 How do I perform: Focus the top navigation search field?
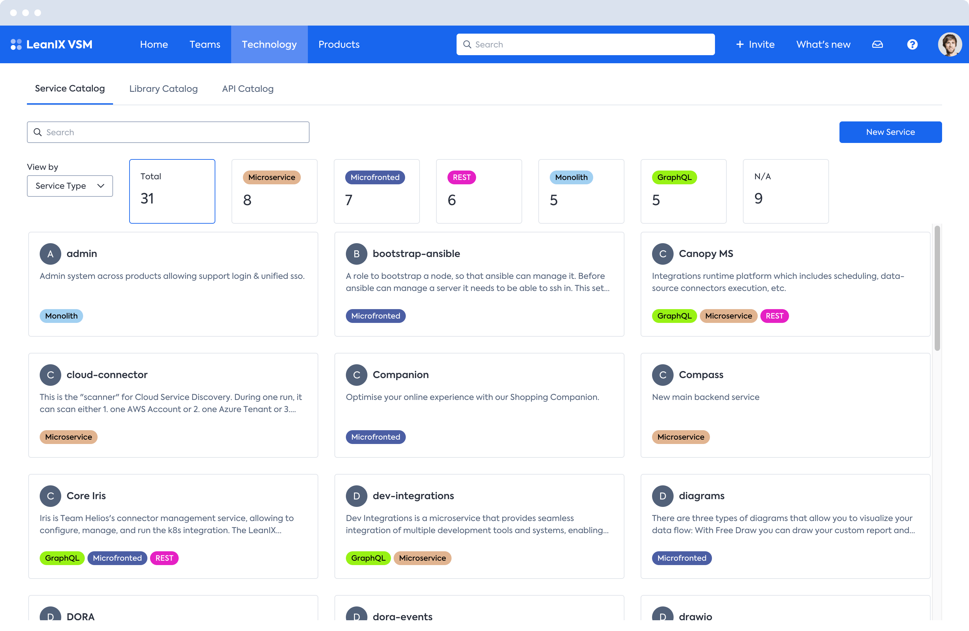click(x=585, y=44)
